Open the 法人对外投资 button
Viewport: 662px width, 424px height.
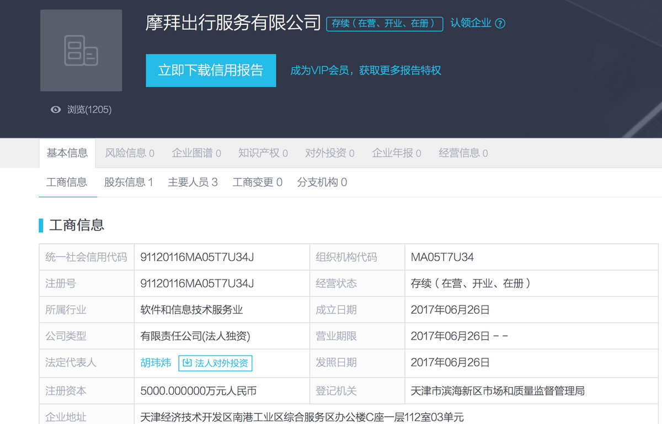pos(215,363)
